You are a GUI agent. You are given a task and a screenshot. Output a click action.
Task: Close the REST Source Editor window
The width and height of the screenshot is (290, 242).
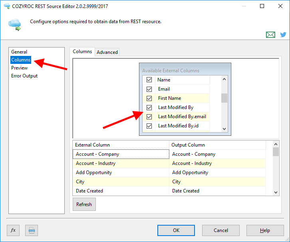[280, 6]
